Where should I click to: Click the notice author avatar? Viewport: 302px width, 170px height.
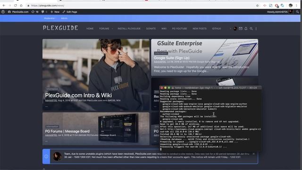[x=57, y=156]
